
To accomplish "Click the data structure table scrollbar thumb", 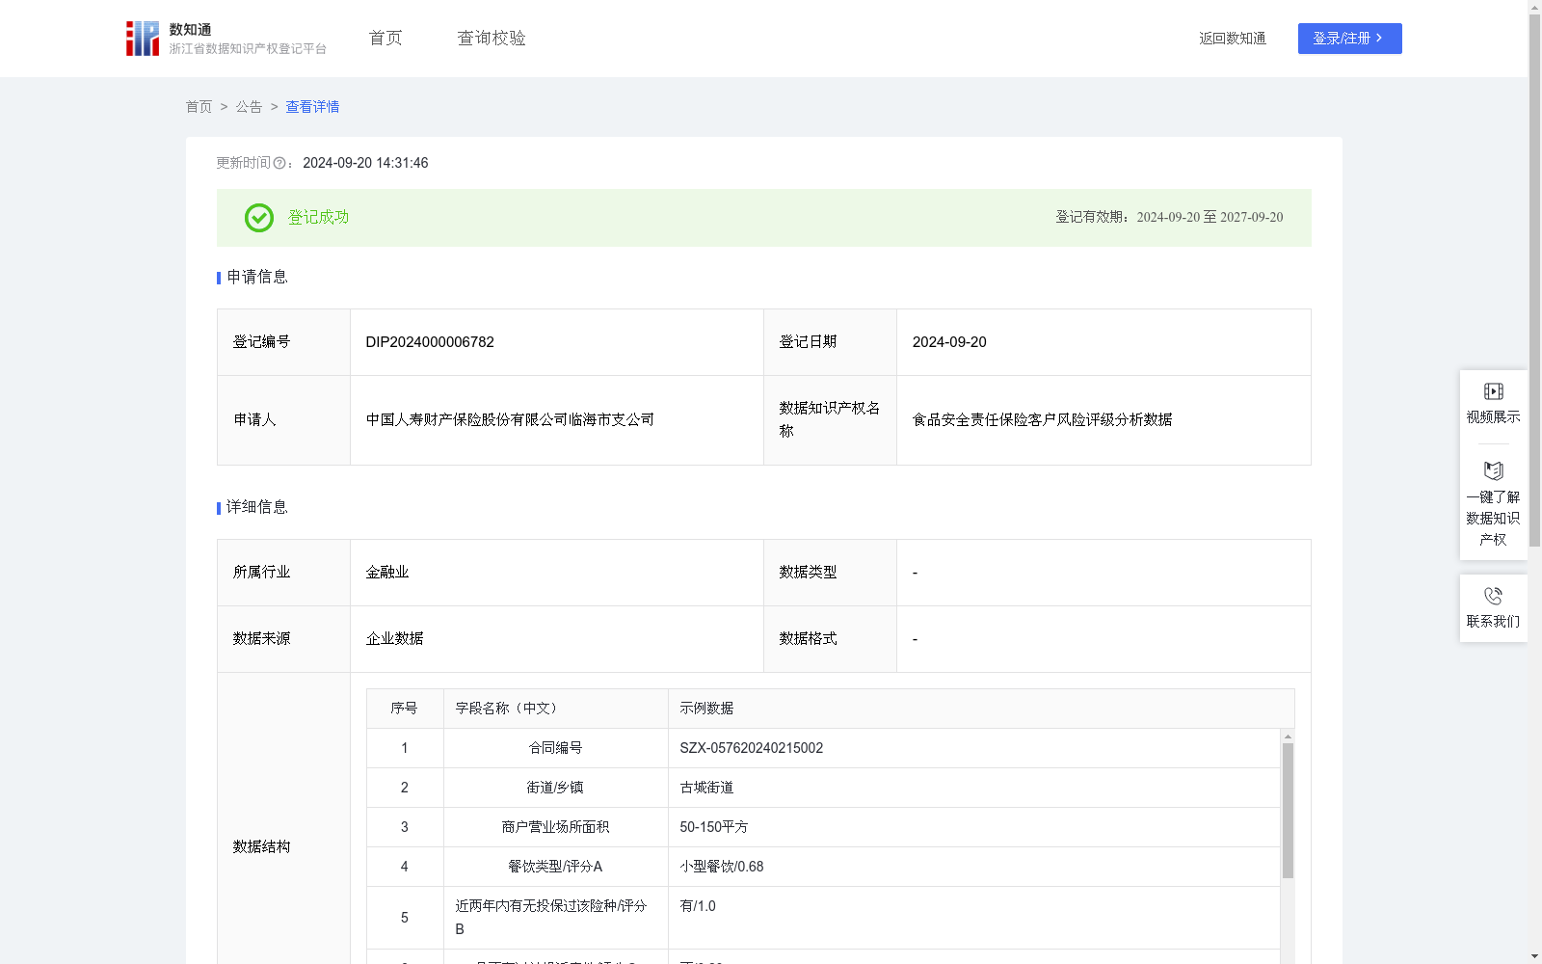I will 1288,811.
